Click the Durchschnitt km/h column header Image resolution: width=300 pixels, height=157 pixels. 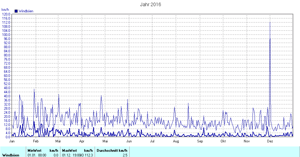(x=112, y=150)
